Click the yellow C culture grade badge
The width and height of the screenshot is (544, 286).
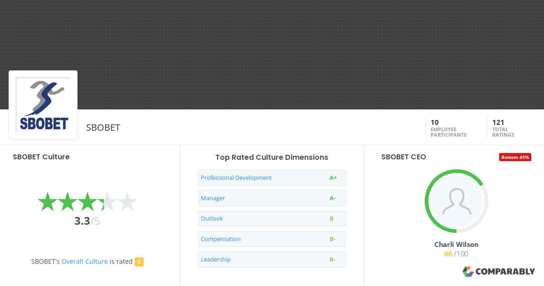point(139,262)
